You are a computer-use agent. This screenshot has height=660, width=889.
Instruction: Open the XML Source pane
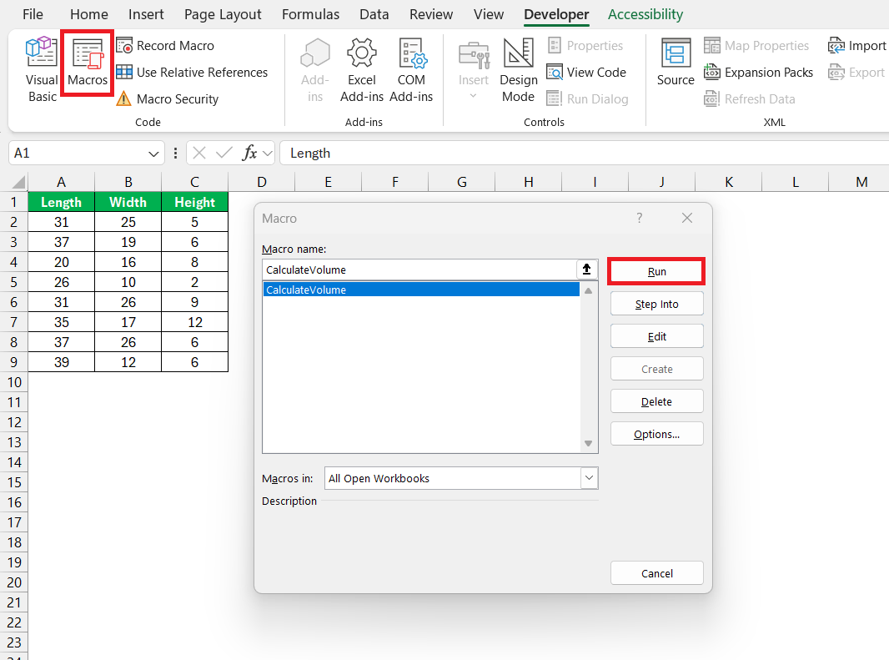[x=676, y=63]
